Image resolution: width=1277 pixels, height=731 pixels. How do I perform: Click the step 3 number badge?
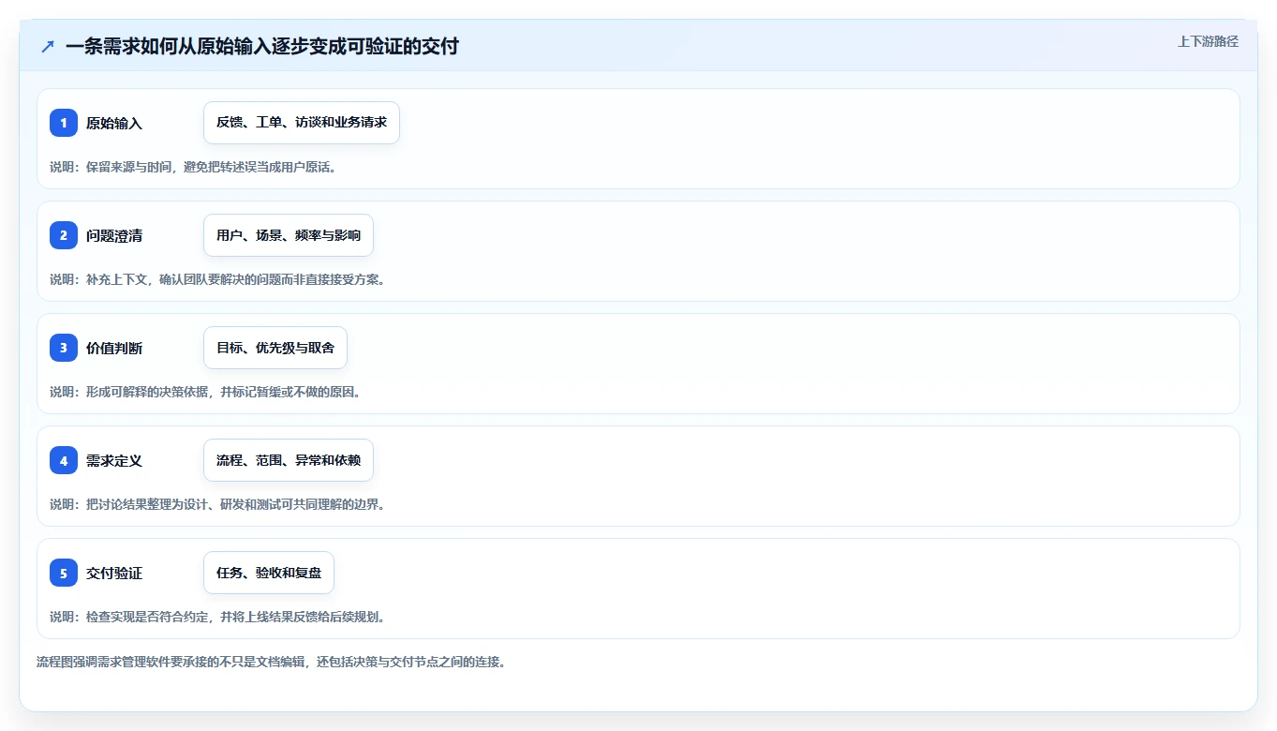[x=64, y=348]
